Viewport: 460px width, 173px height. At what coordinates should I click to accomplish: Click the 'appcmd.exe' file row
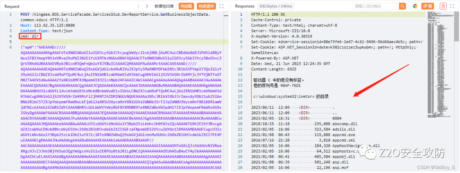coord(303,135)
